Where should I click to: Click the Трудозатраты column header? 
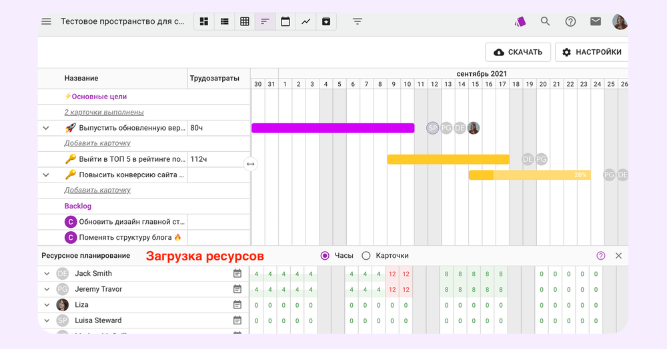click(214, 78)
